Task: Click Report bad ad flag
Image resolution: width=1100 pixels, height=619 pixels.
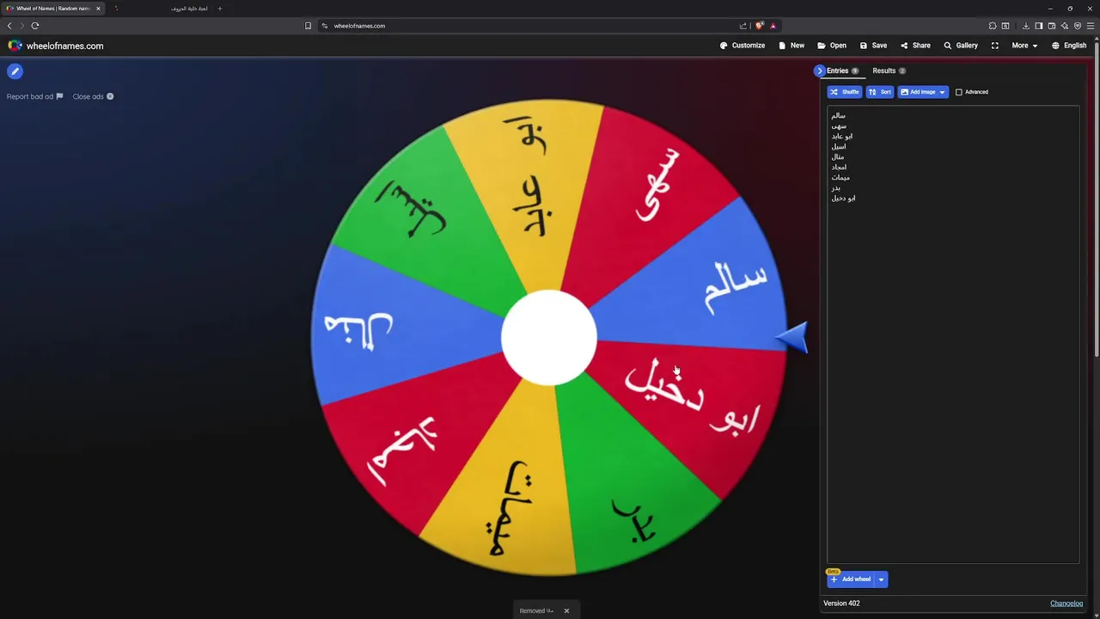Action: pyautogui.click(x=34, y=96)
